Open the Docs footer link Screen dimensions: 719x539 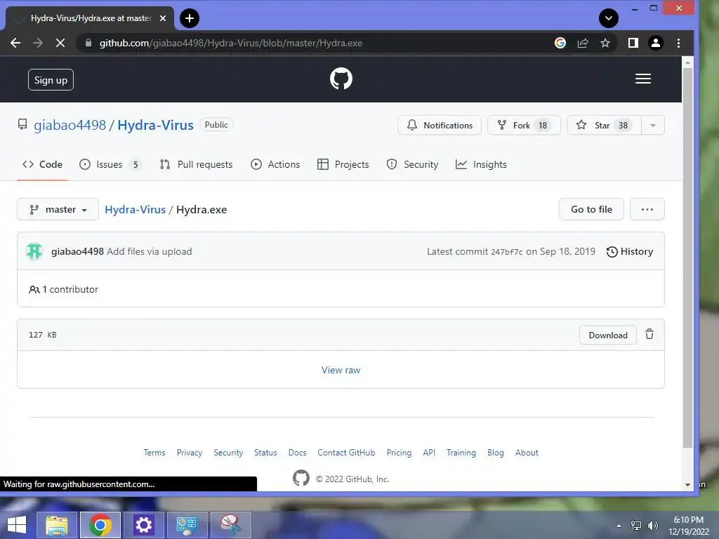pos(297,453)
